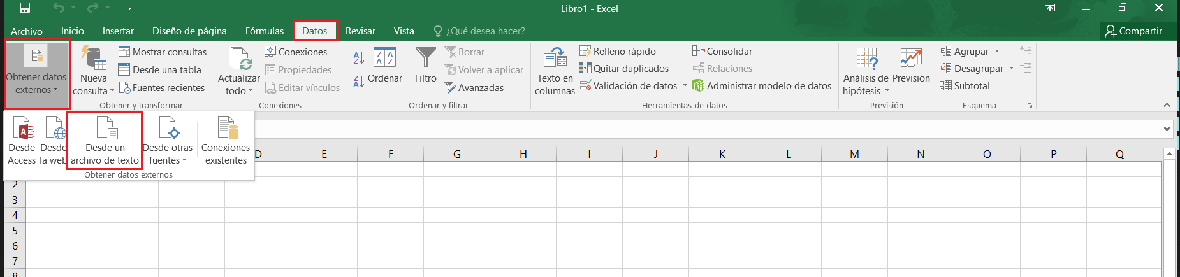
Task: Select Desde un archivo de texto
Action: click(x=105, y=141)
